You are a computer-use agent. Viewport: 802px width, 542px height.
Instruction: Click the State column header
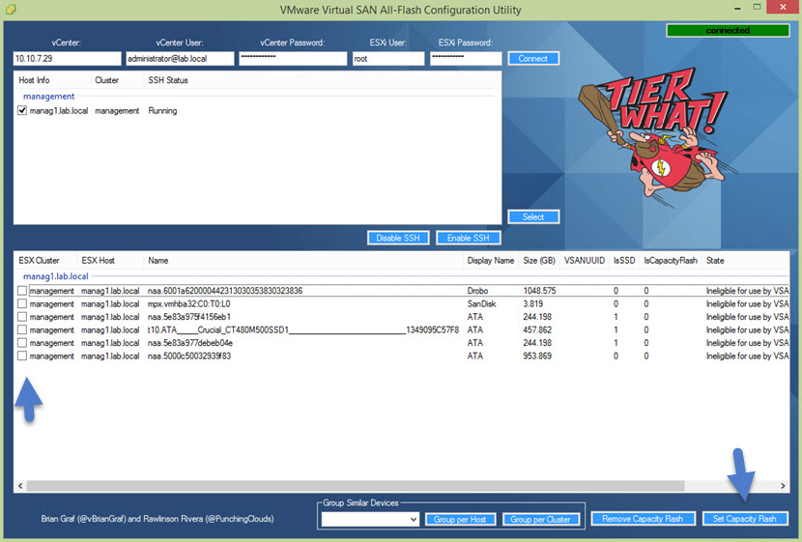pos(746,260)
